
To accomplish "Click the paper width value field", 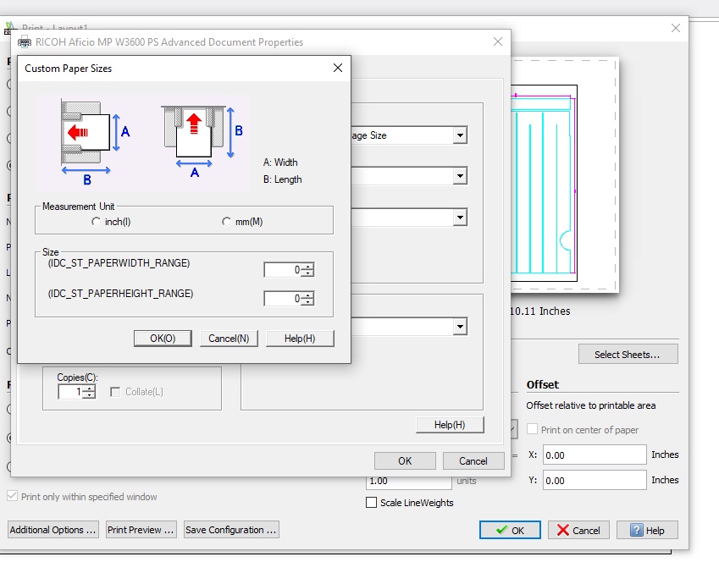I will click(x=283, y=270).
